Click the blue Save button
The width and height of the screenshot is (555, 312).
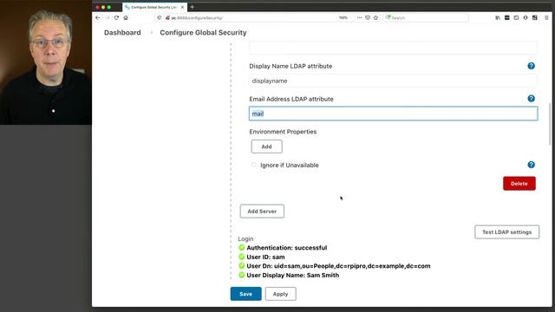point(245,294)
